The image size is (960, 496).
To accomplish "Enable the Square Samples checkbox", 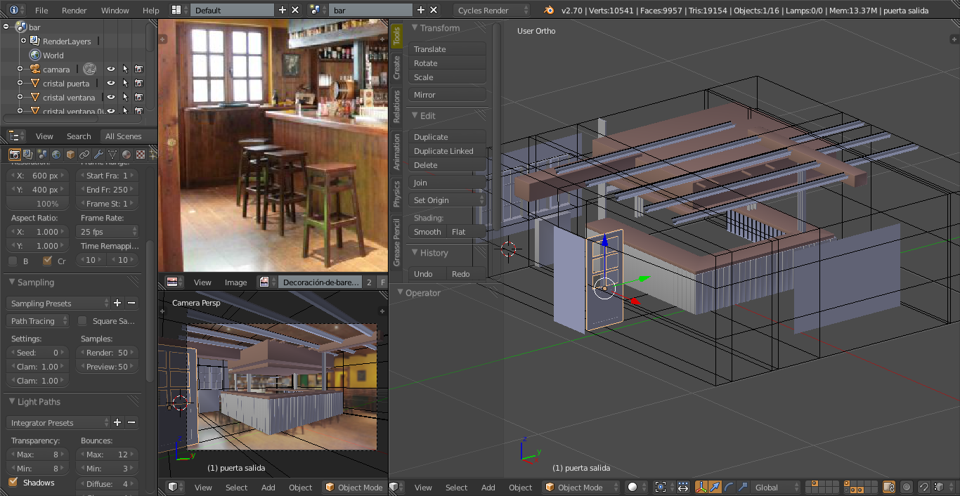I will (x=82, y=321).
